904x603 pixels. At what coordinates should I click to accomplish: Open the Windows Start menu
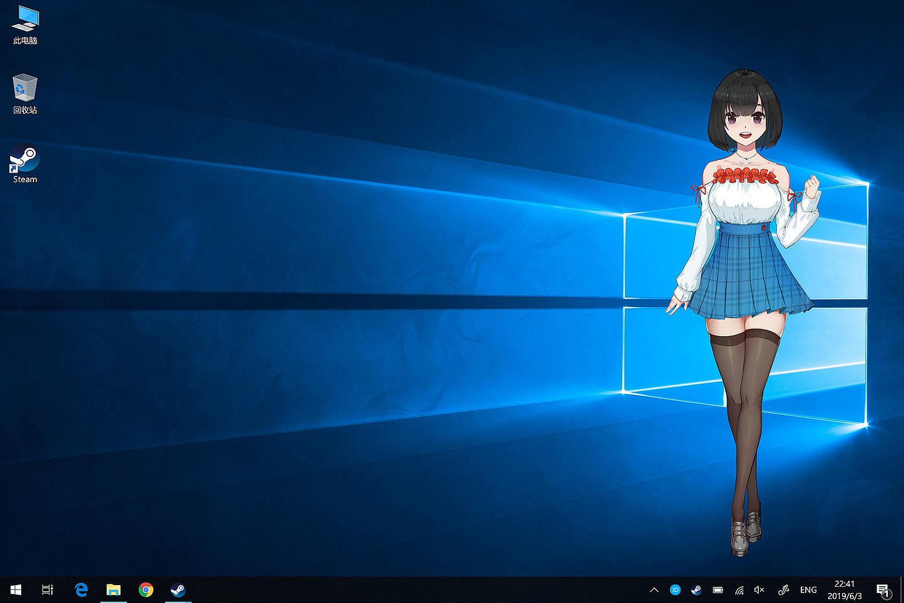coord(16,590)
